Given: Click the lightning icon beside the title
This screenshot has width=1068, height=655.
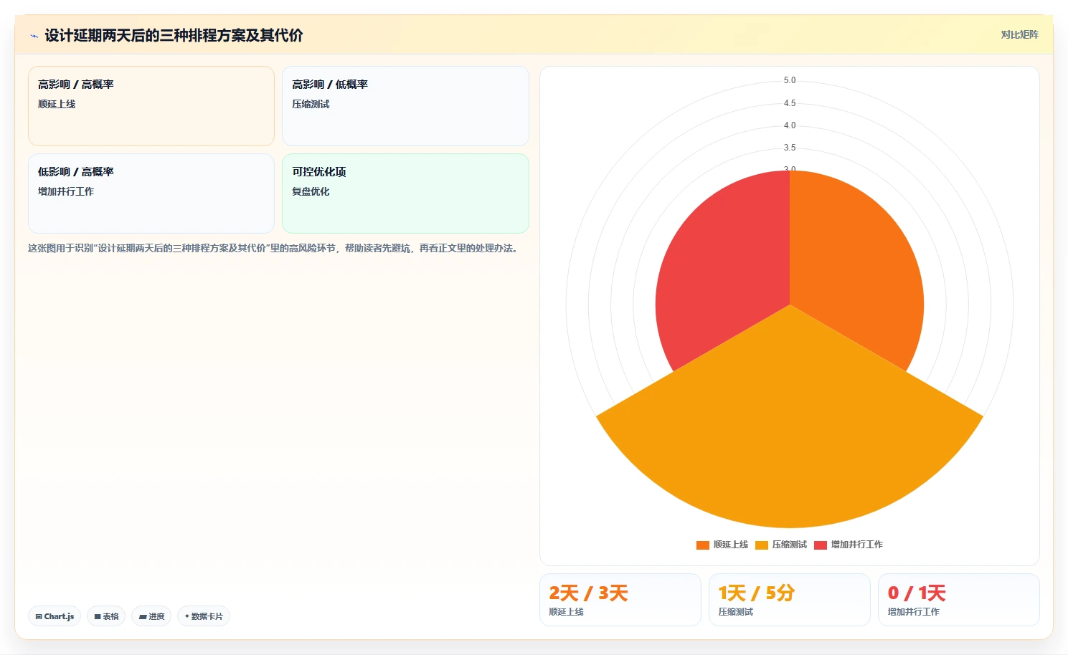Looking at the screenshot, I should [x=34, y=36].
